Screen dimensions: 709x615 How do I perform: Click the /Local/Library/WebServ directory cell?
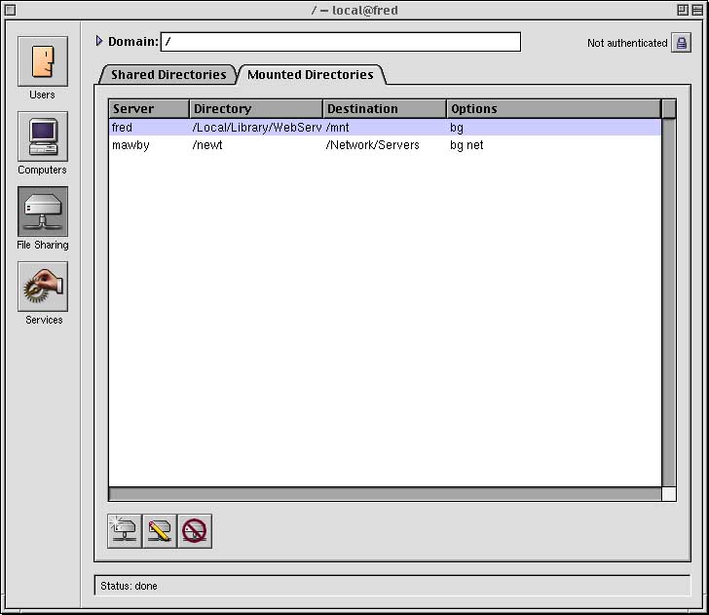[x=257, y=127]
